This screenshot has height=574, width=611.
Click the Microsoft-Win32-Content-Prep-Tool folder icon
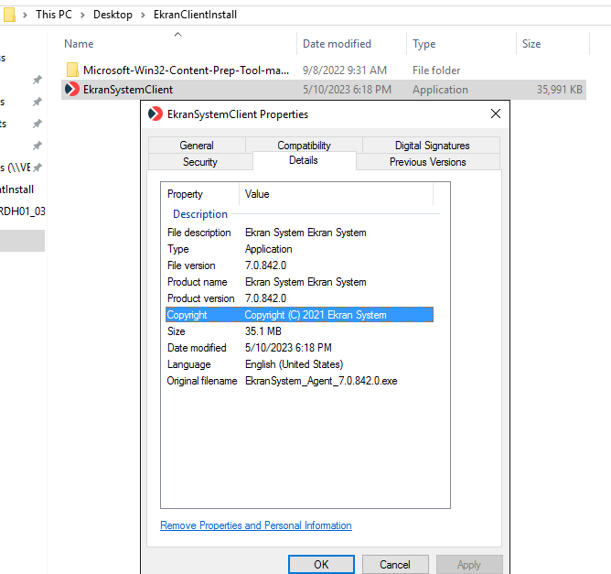click(x=72, y=70)
